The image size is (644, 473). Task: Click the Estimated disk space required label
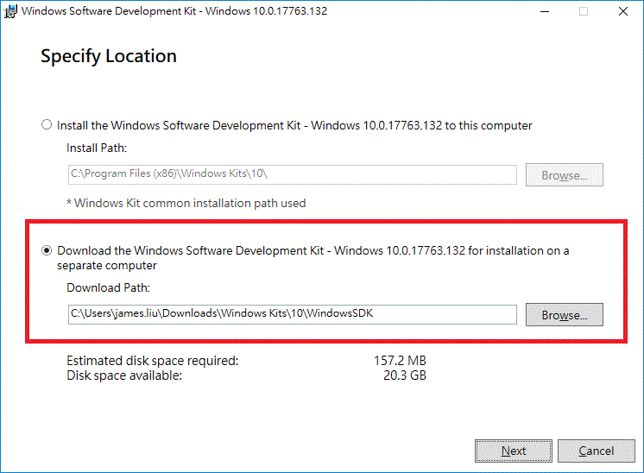pyautogui.click(x=153, y=361)
